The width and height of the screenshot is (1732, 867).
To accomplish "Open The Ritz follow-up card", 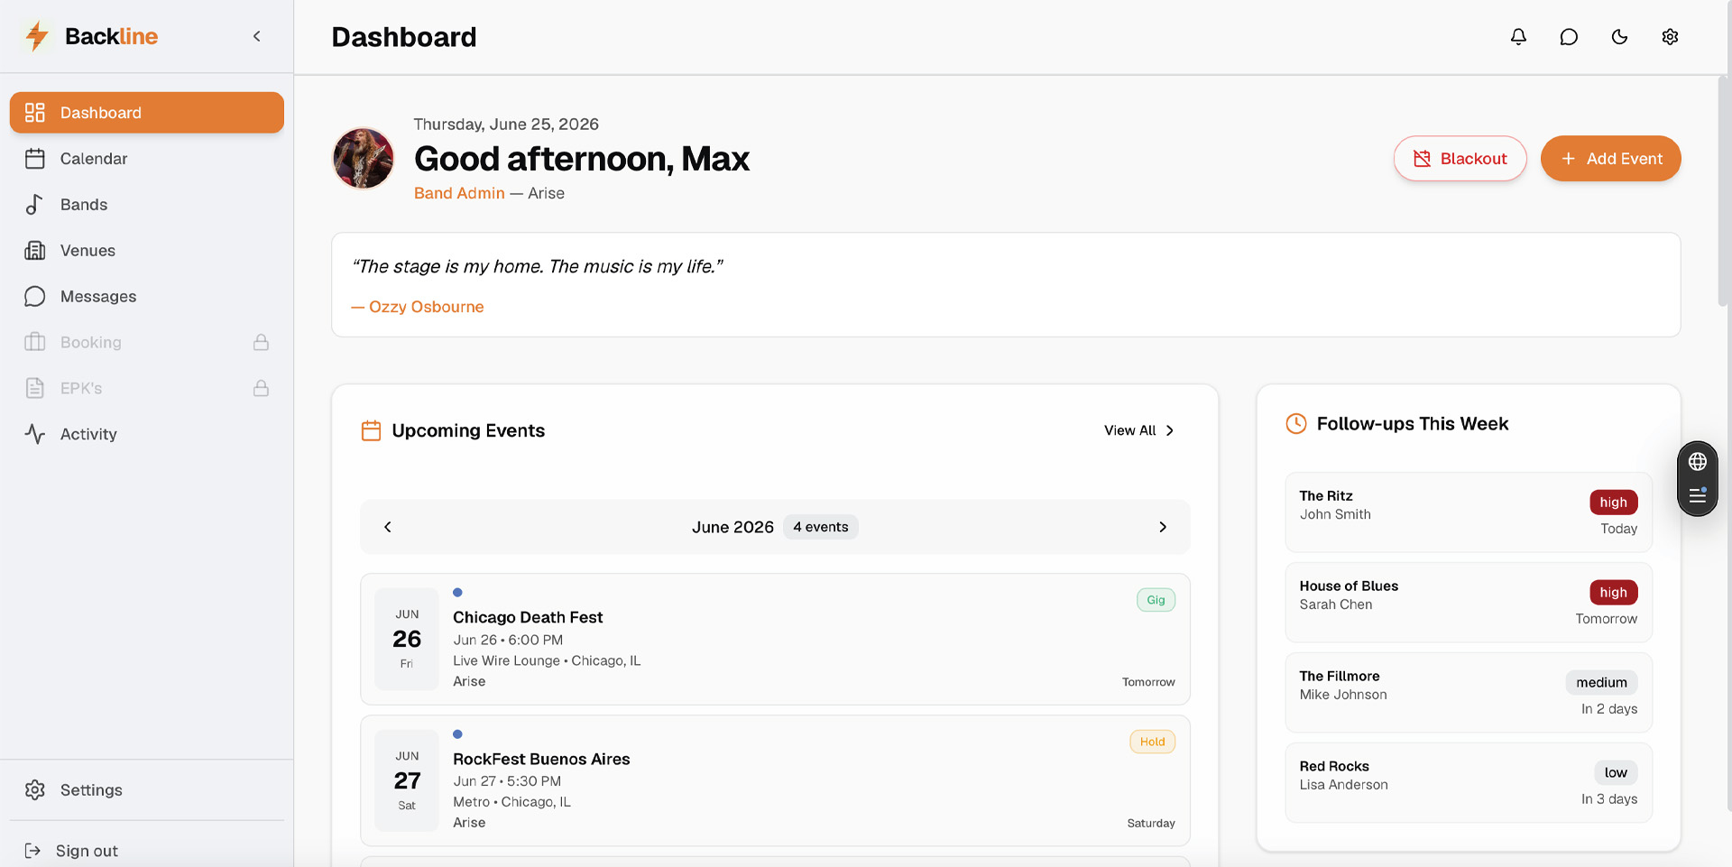I will click(x=1469, y=512).
